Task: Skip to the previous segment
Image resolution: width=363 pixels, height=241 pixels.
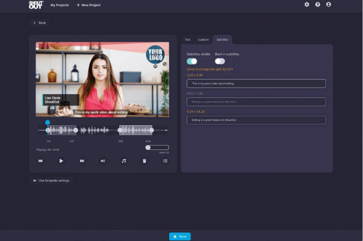Action: pyautogui.click(x=41, y=161)
